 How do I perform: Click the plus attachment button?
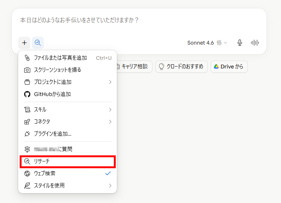pyautogui.click(x=24, y=43)
